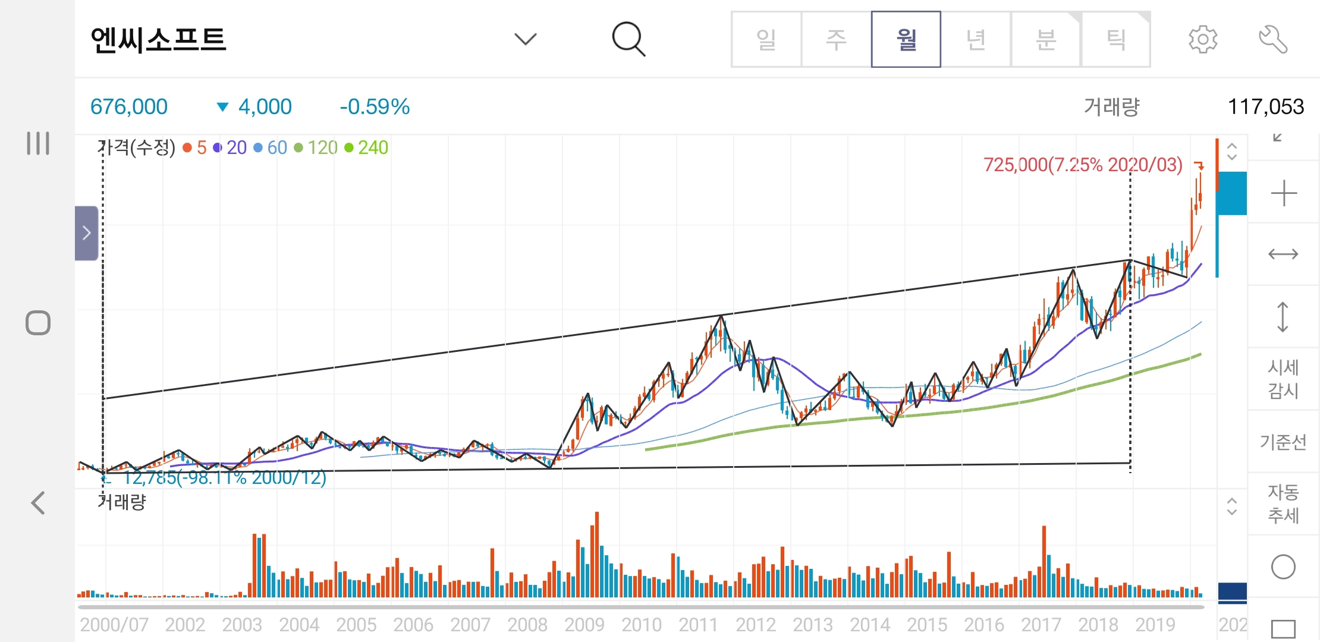
Task: Adjust price chart height stepper
Action: (1232, 151)
